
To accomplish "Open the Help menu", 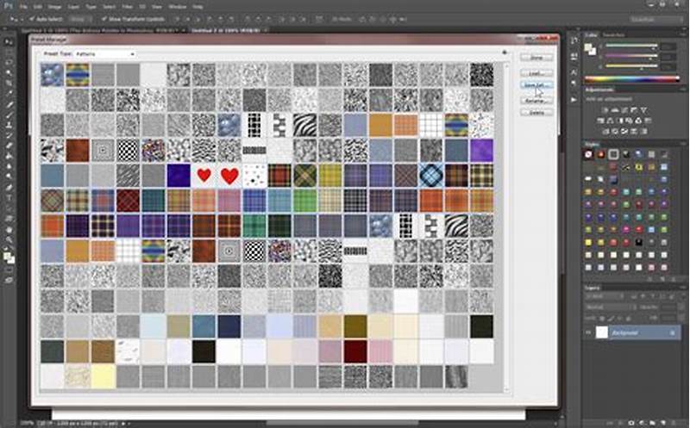I will (198, 7).
